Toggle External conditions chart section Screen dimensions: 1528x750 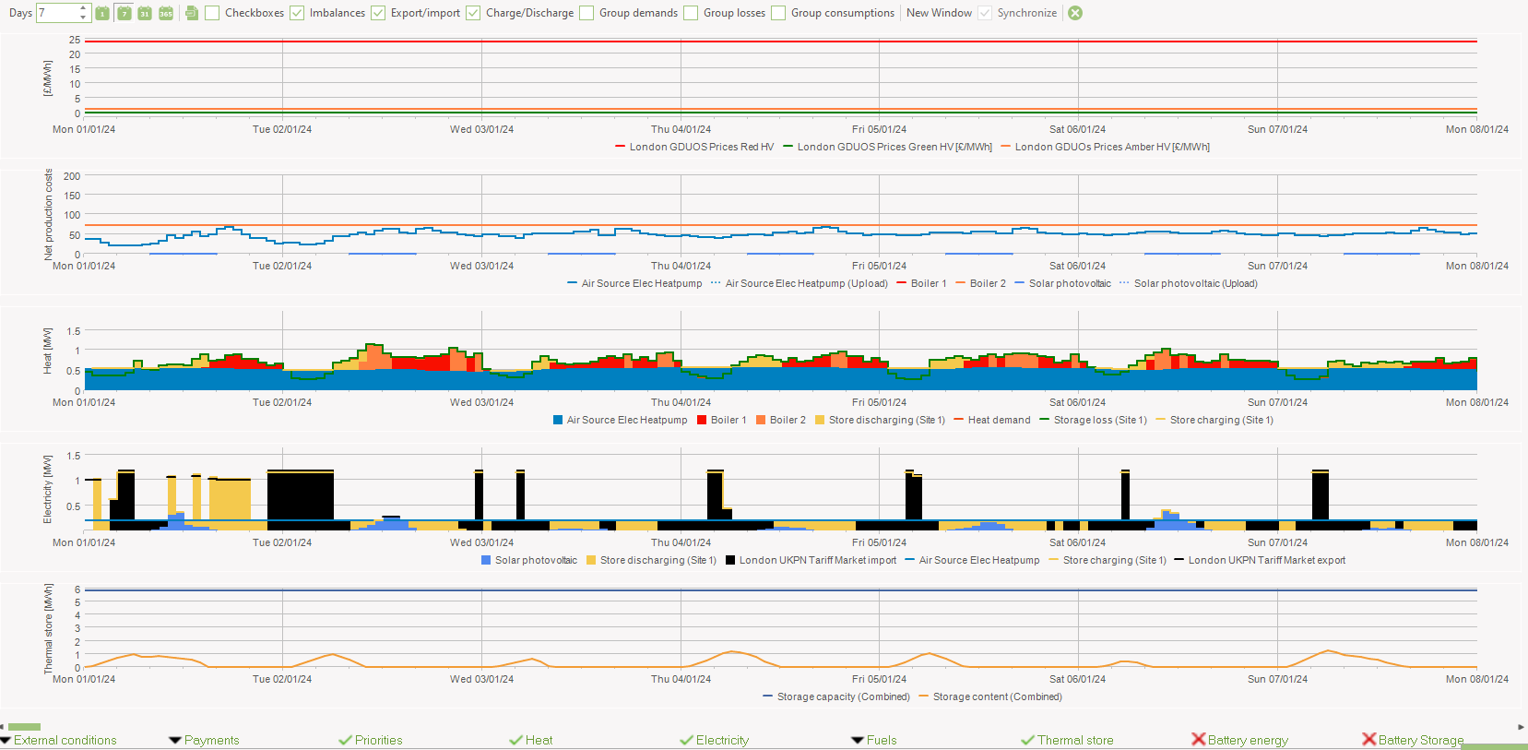point(59,740)
